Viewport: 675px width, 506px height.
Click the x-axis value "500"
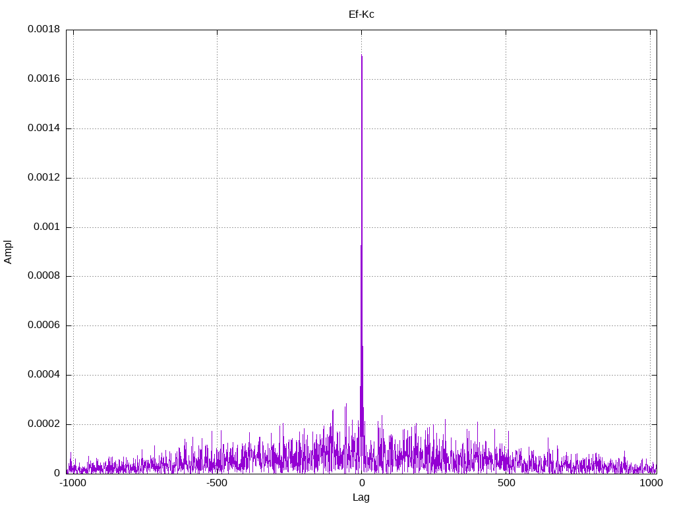[506, 483]
